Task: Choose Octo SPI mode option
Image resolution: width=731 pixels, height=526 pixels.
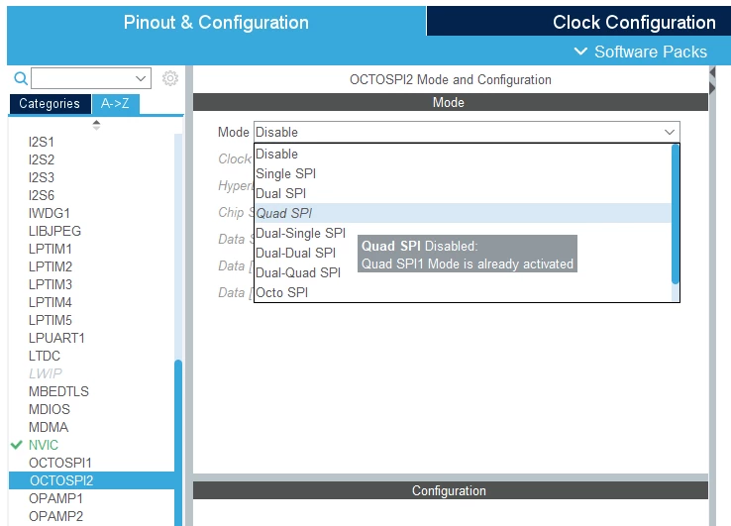Action: coord(463,292)
